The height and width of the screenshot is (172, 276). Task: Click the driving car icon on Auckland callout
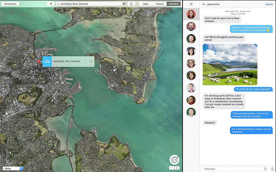(47, 61)
